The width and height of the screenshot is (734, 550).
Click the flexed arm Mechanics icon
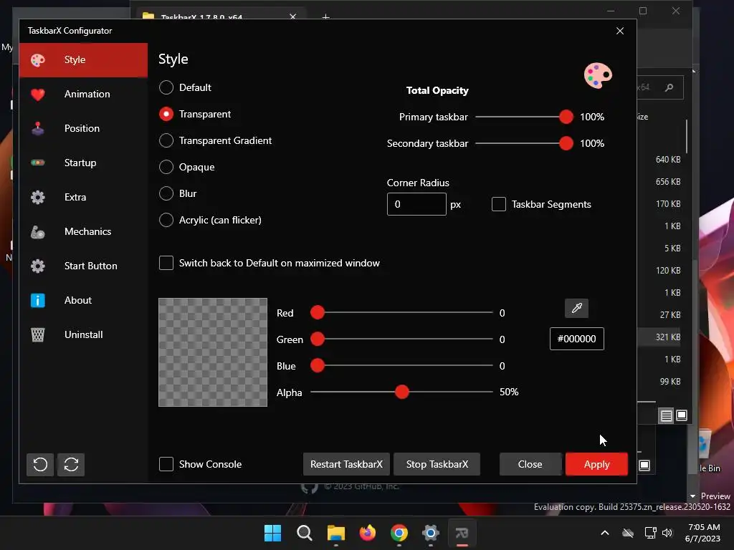point(37,231)
